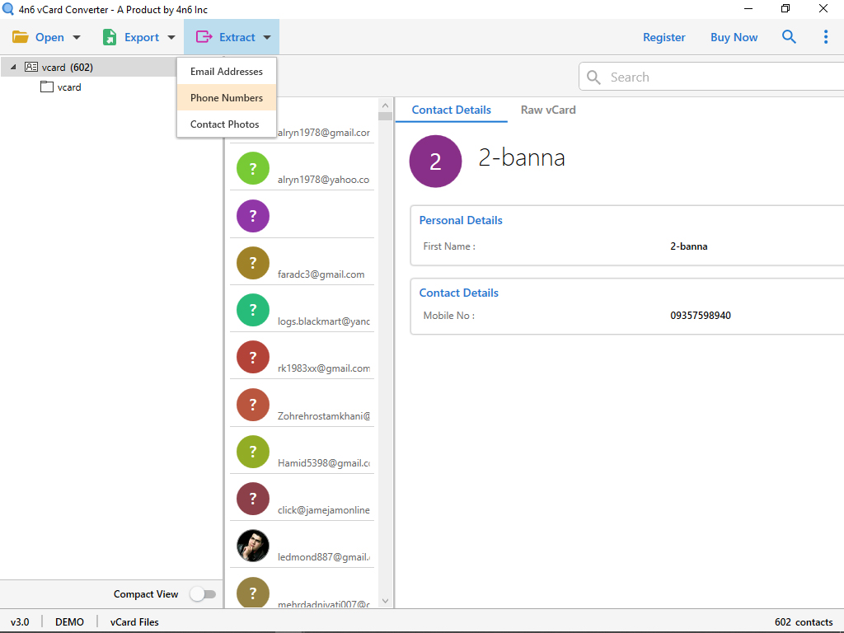Collapse the vcard (602) tree node
The height and width of the screenshot is (633, 844).
coord(13,67)
